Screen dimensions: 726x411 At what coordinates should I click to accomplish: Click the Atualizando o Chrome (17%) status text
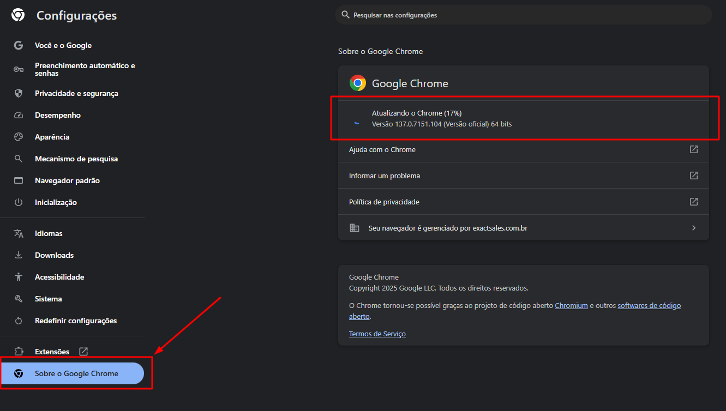(x=417, y=113)
